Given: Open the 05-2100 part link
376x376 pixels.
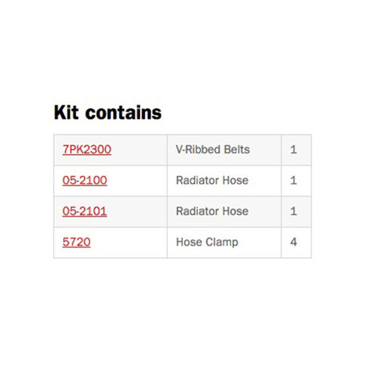Looking at the screenshot, I should (85, 180).
